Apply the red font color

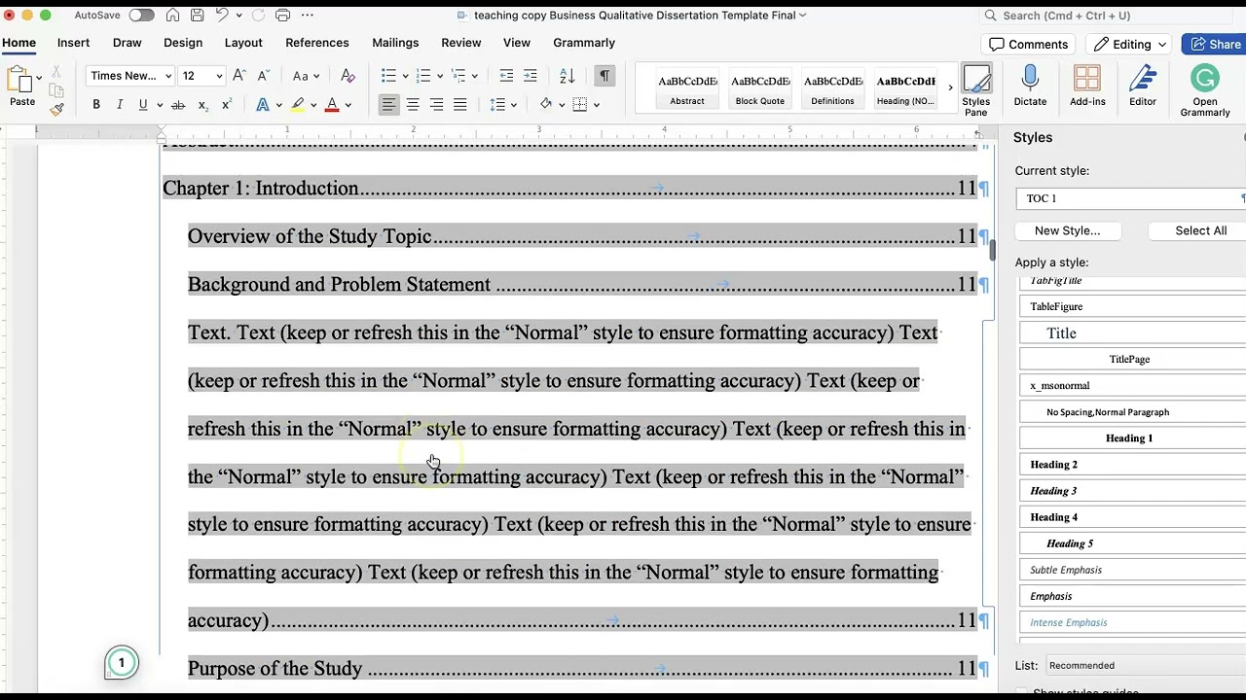(x=332, y=105)
